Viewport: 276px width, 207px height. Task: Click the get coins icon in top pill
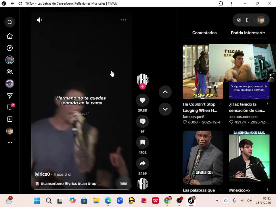(x=239, y=20)
